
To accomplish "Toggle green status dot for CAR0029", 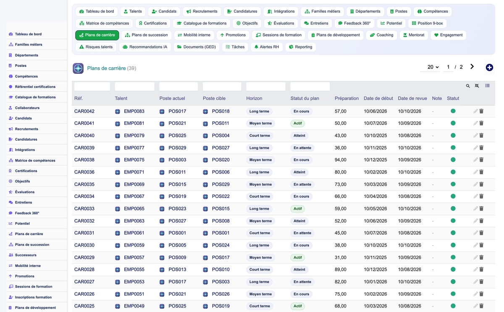I will tap(453, 257).
